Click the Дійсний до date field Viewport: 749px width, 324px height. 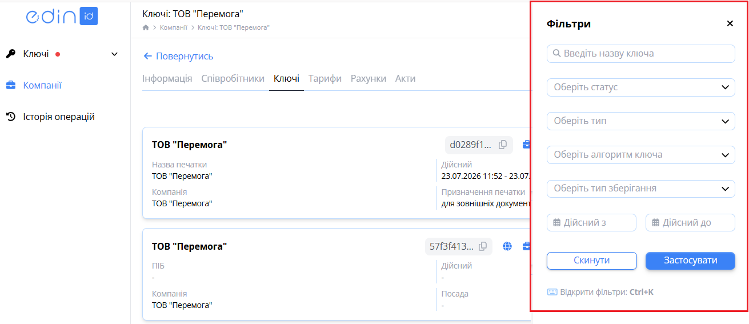tap(690, 223)
